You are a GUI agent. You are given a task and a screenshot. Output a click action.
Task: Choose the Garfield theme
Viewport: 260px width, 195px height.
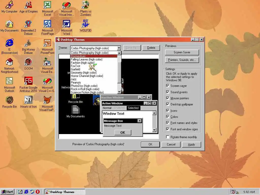94,69
